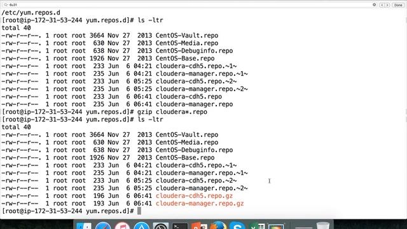Open Finder from the dock
This screenshot has width=407, height=229.
pyautogui.click(x=84, y=226)
